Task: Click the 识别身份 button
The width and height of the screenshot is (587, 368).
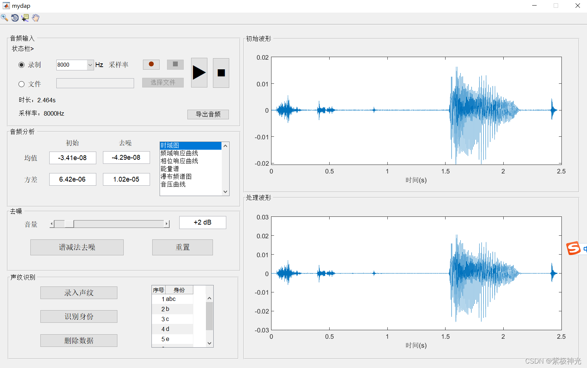Action: click(x=79, y=316)
